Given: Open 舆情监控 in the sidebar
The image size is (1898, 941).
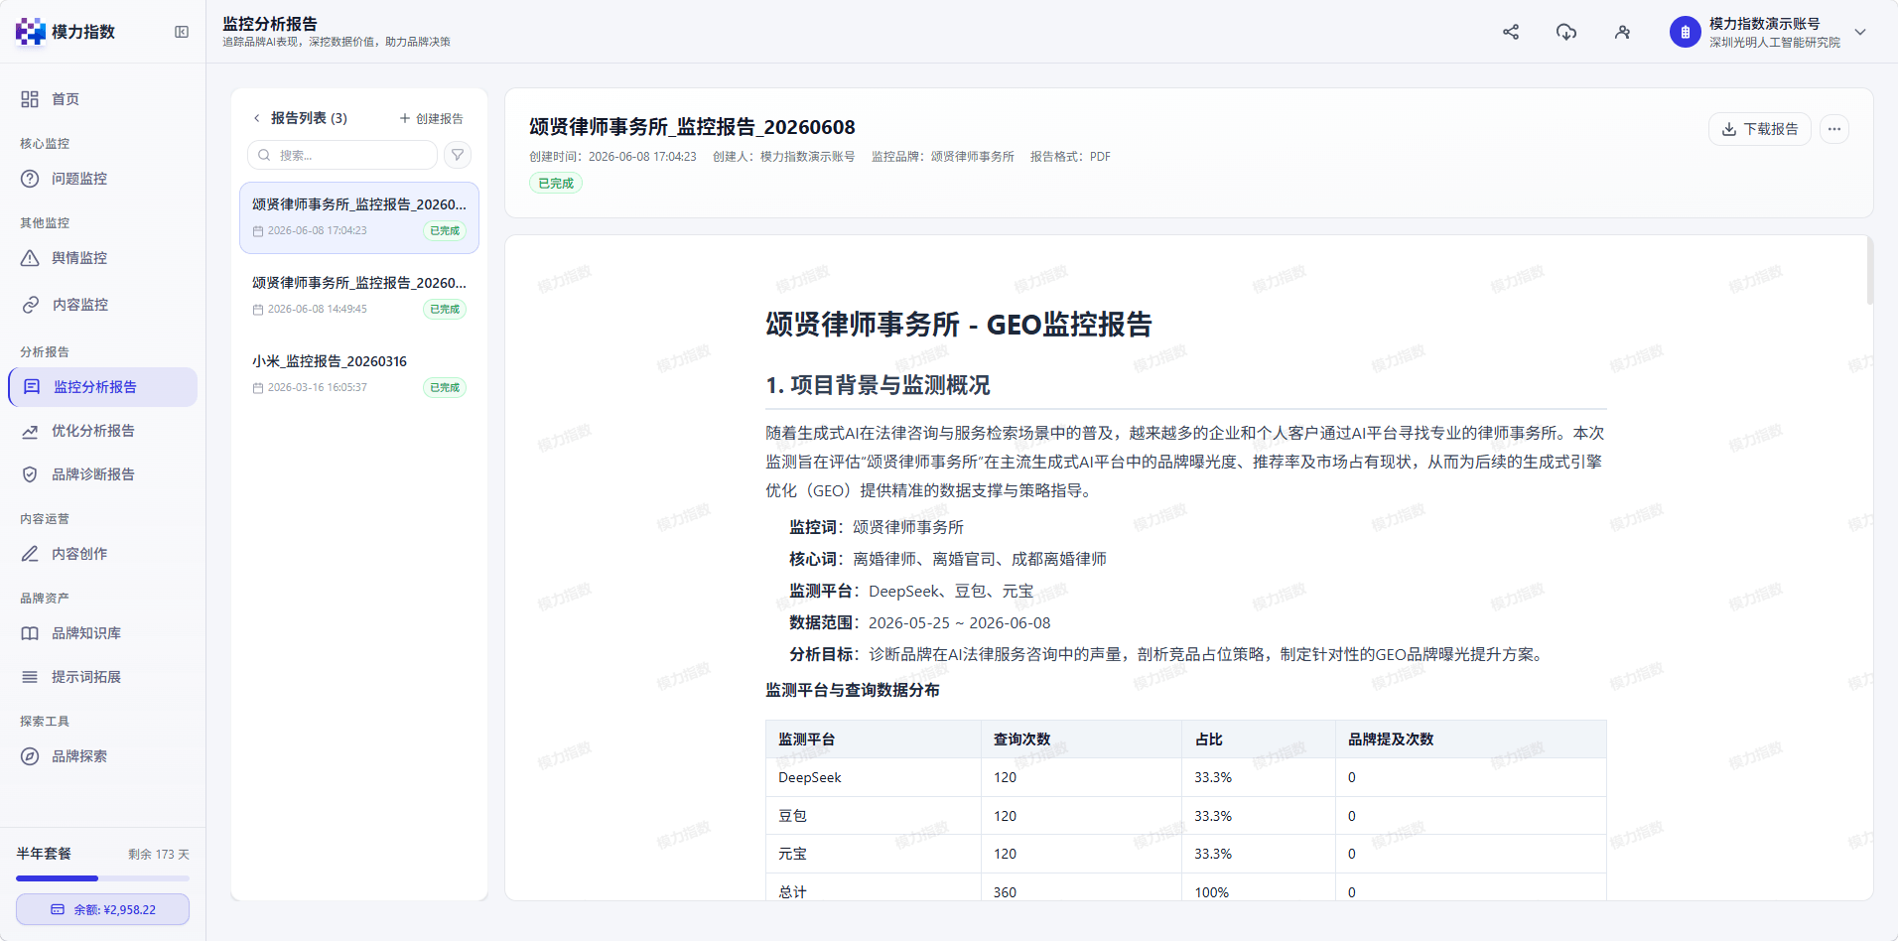Looking at the screenshot, I should coord(103,258).
